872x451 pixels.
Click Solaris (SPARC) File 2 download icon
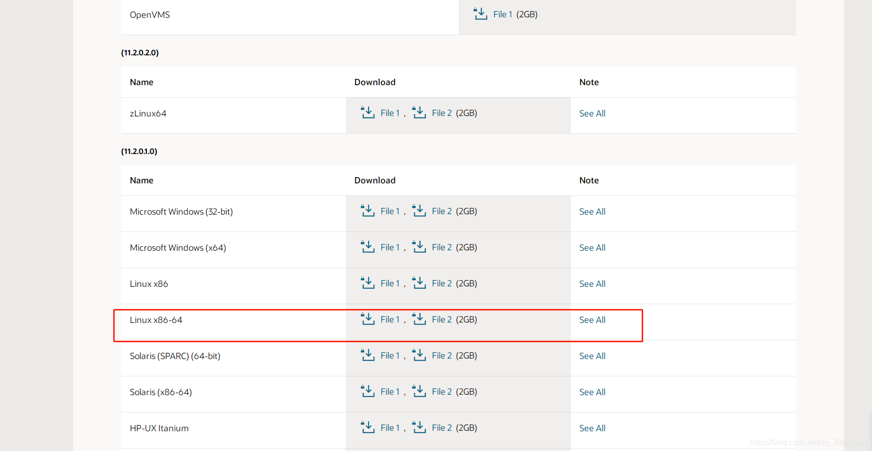[x=419, y=355]
